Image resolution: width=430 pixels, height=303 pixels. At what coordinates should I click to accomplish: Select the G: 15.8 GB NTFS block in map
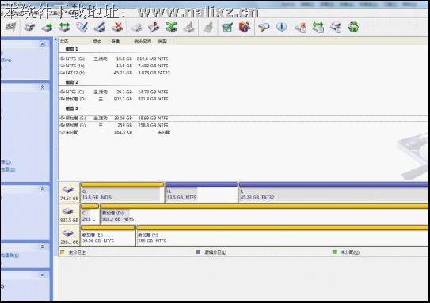coord(122,192)
